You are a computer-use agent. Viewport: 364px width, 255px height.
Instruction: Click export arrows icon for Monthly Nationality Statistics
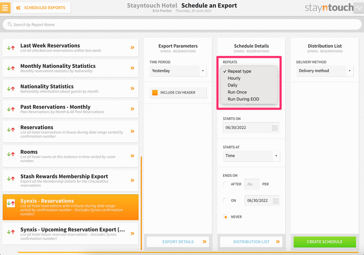tap(11, 68)
